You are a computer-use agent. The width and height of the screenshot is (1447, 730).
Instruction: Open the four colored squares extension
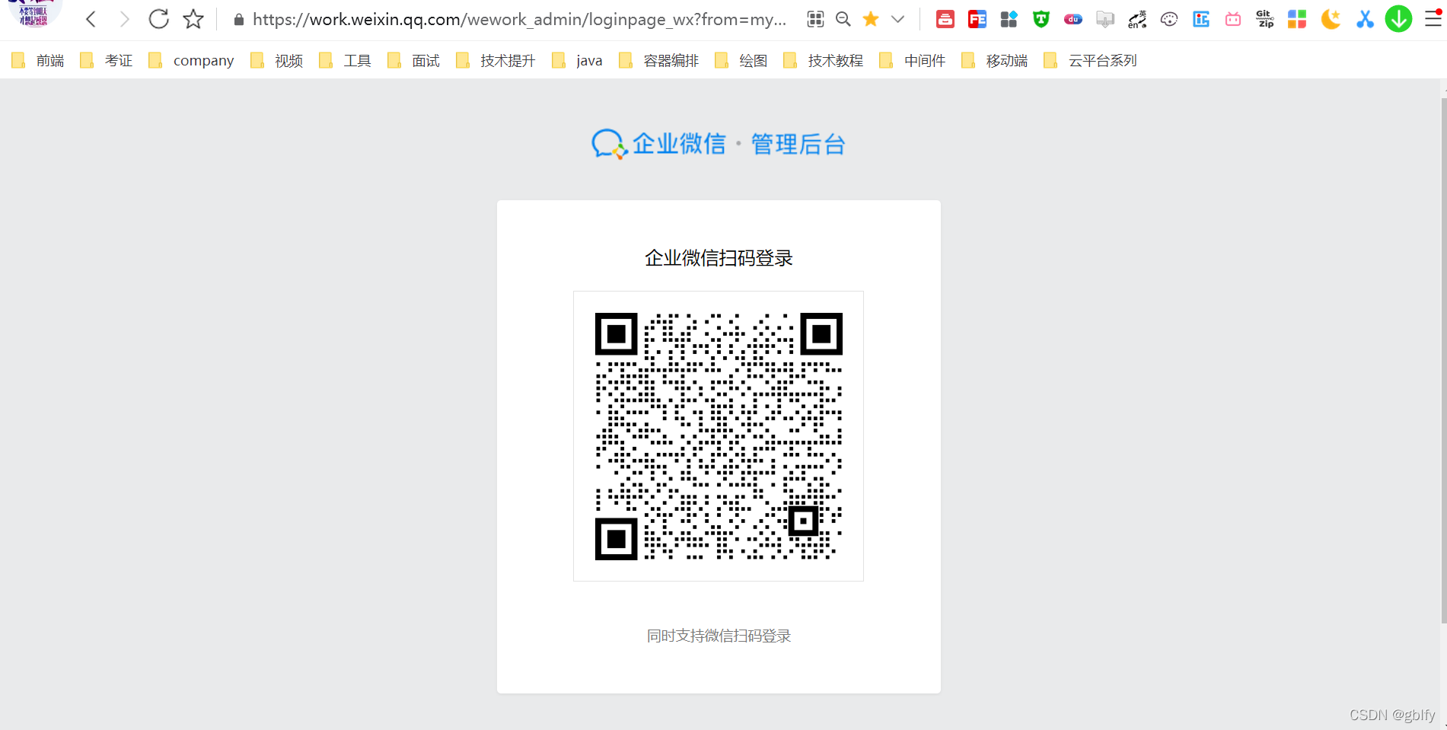pos(1297,19)
